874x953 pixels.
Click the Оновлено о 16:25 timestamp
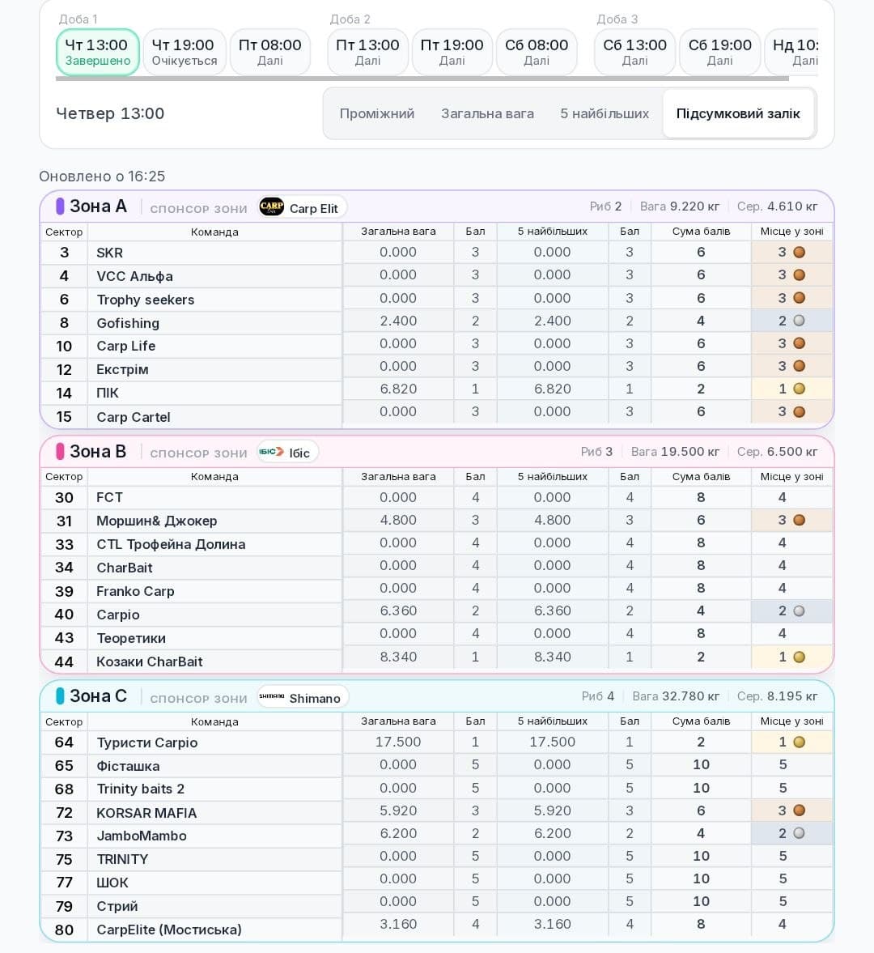pyautogui.click(x=102, y=177)
